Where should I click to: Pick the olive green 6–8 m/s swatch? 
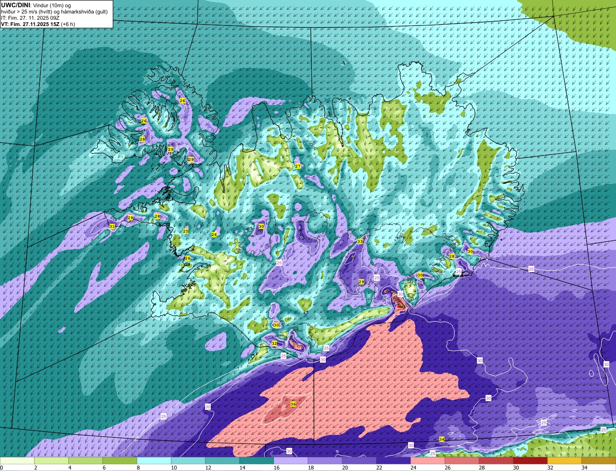120,461
